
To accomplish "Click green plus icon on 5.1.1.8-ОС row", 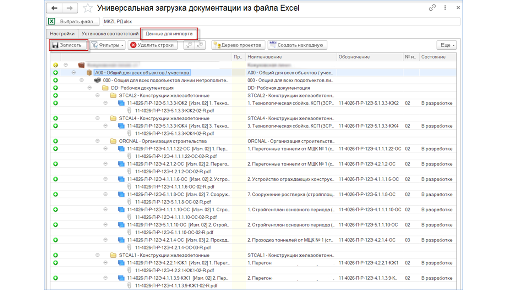I will 55,194.
